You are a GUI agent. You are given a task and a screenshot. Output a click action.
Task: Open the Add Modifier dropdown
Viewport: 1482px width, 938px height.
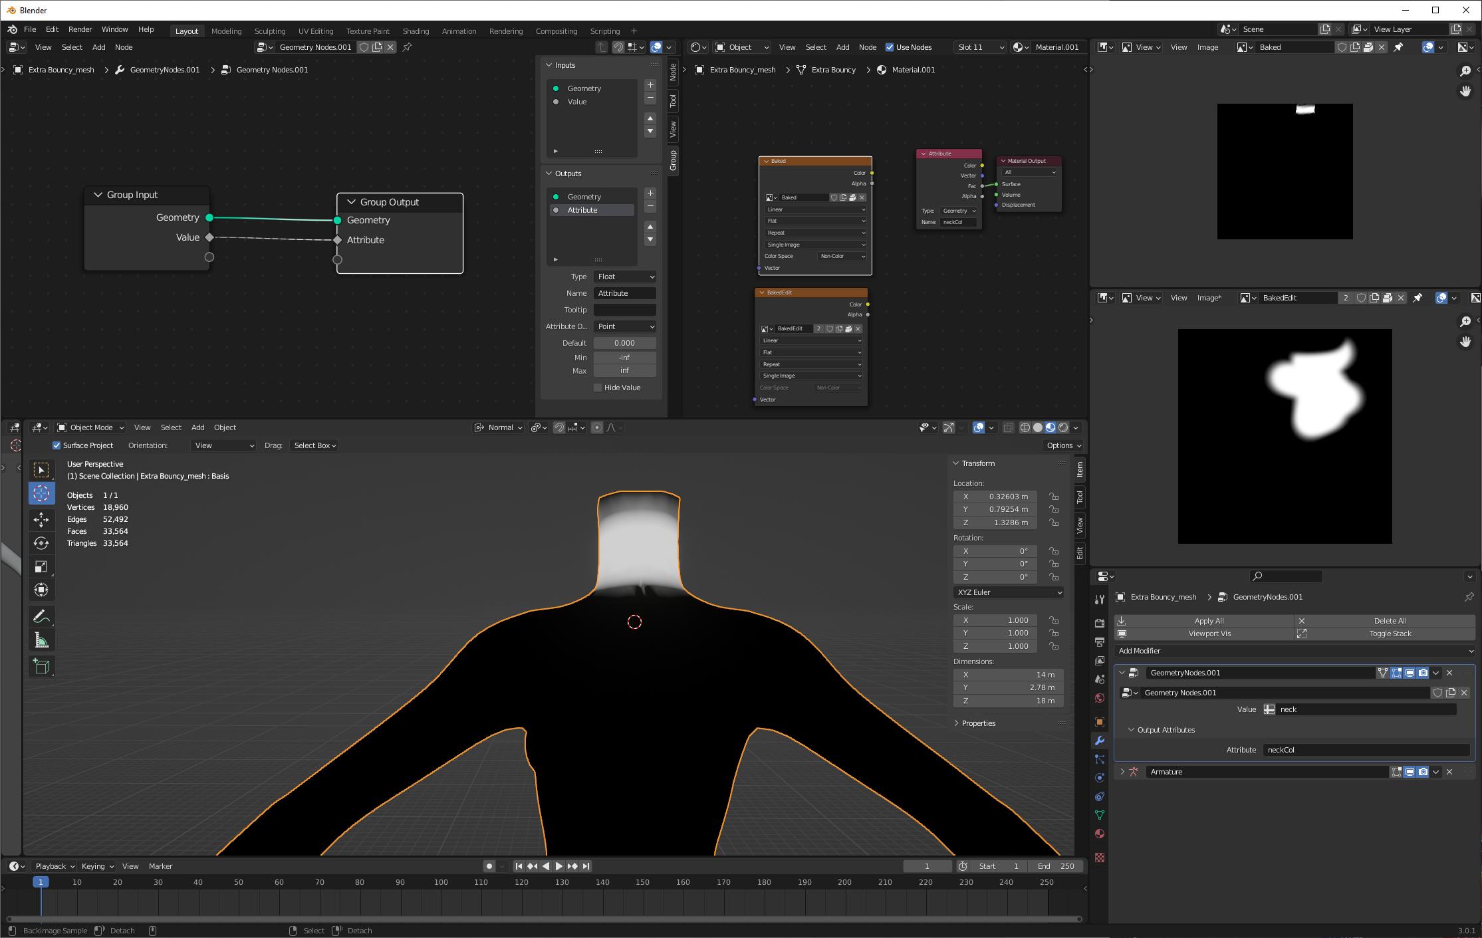coord(1295,651)
